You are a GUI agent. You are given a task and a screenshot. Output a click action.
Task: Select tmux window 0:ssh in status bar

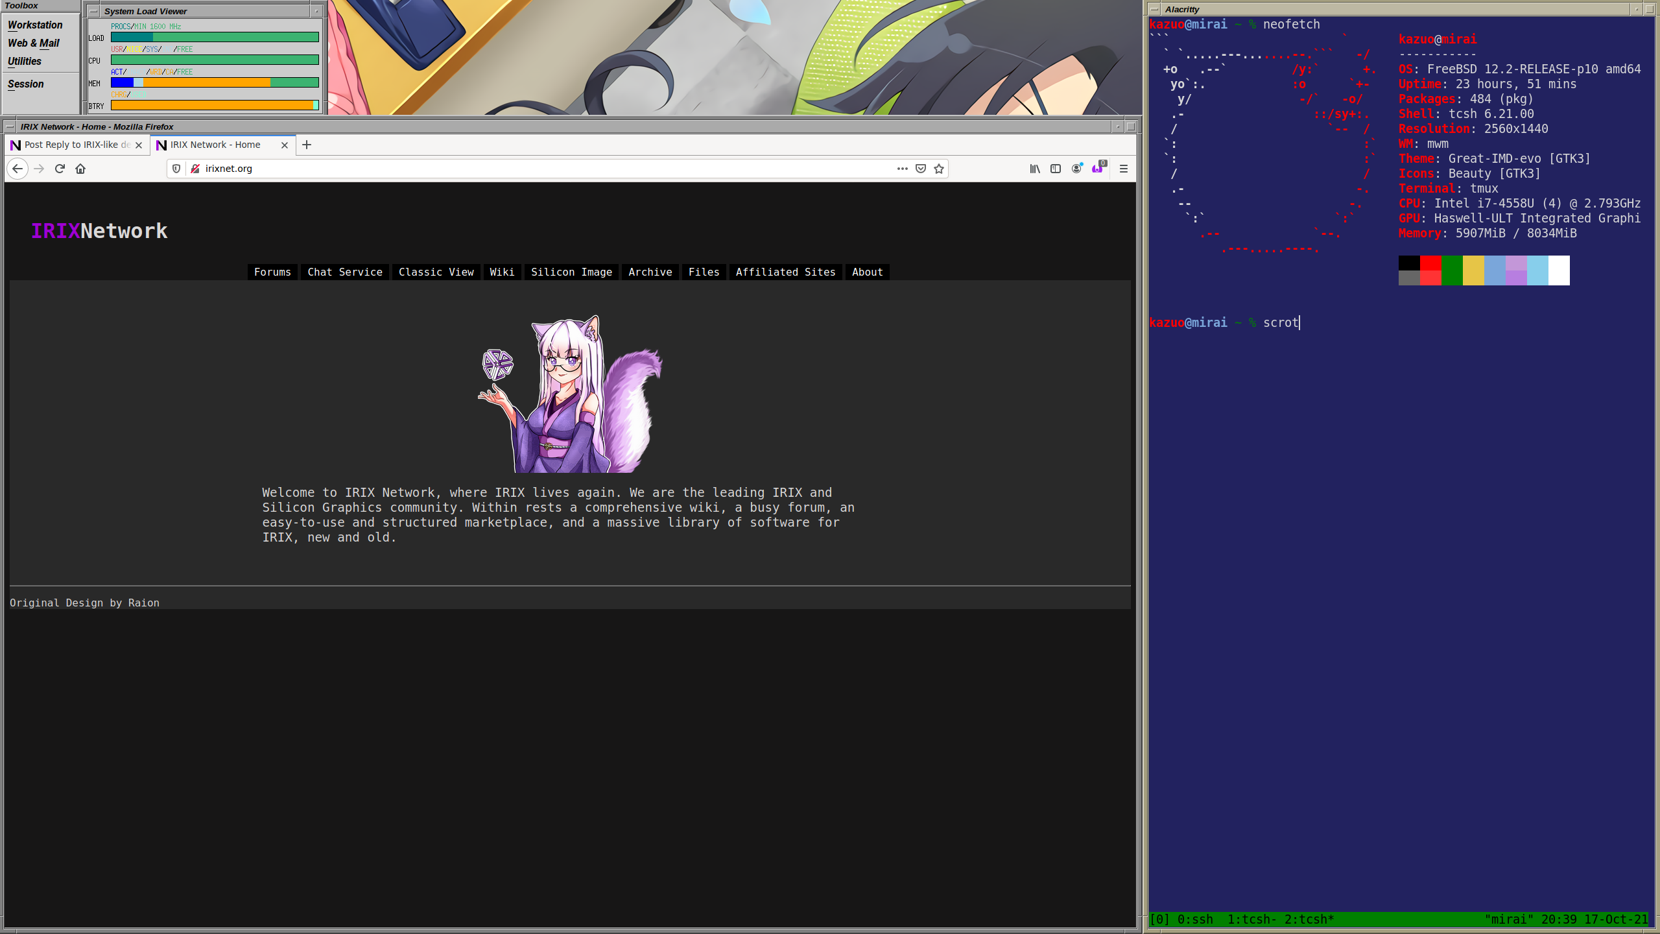tap(1195, 919)
